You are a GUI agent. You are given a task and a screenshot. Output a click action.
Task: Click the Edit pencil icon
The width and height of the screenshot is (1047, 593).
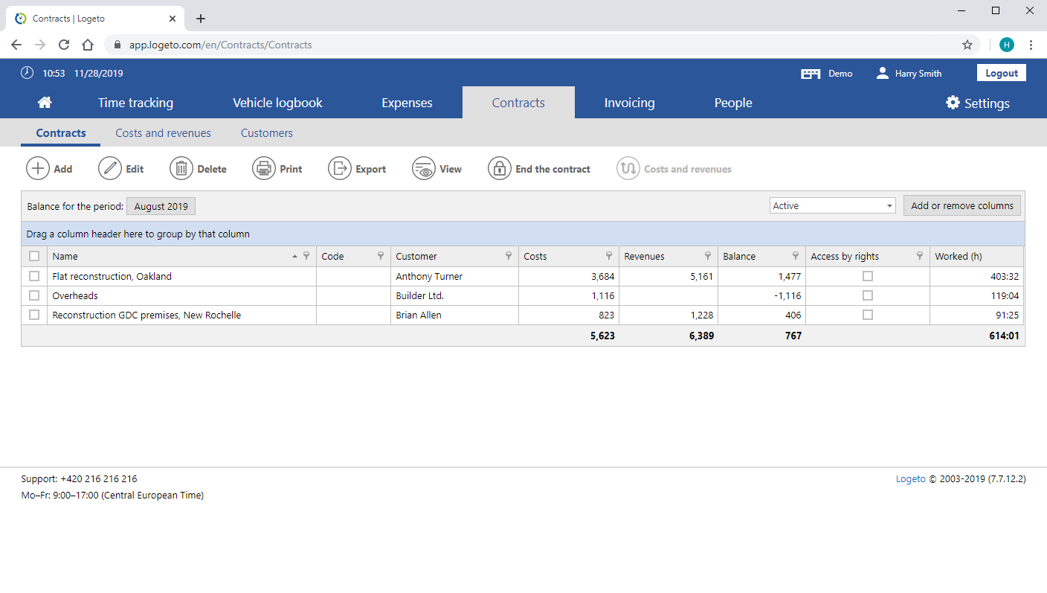tap(110, 169)
